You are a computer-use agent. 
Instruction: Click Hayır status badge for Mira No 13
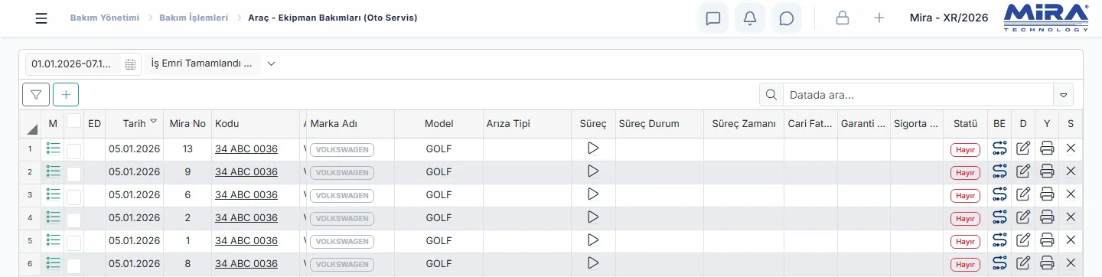(x=965, y=150)
